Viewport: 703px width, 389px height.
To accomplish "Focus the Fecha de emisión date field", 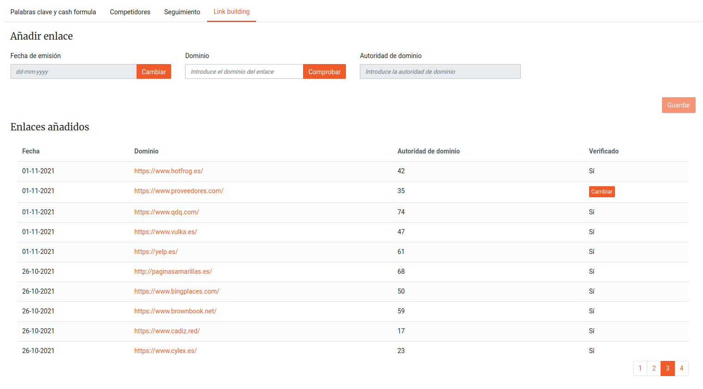I will click(73, 71).
